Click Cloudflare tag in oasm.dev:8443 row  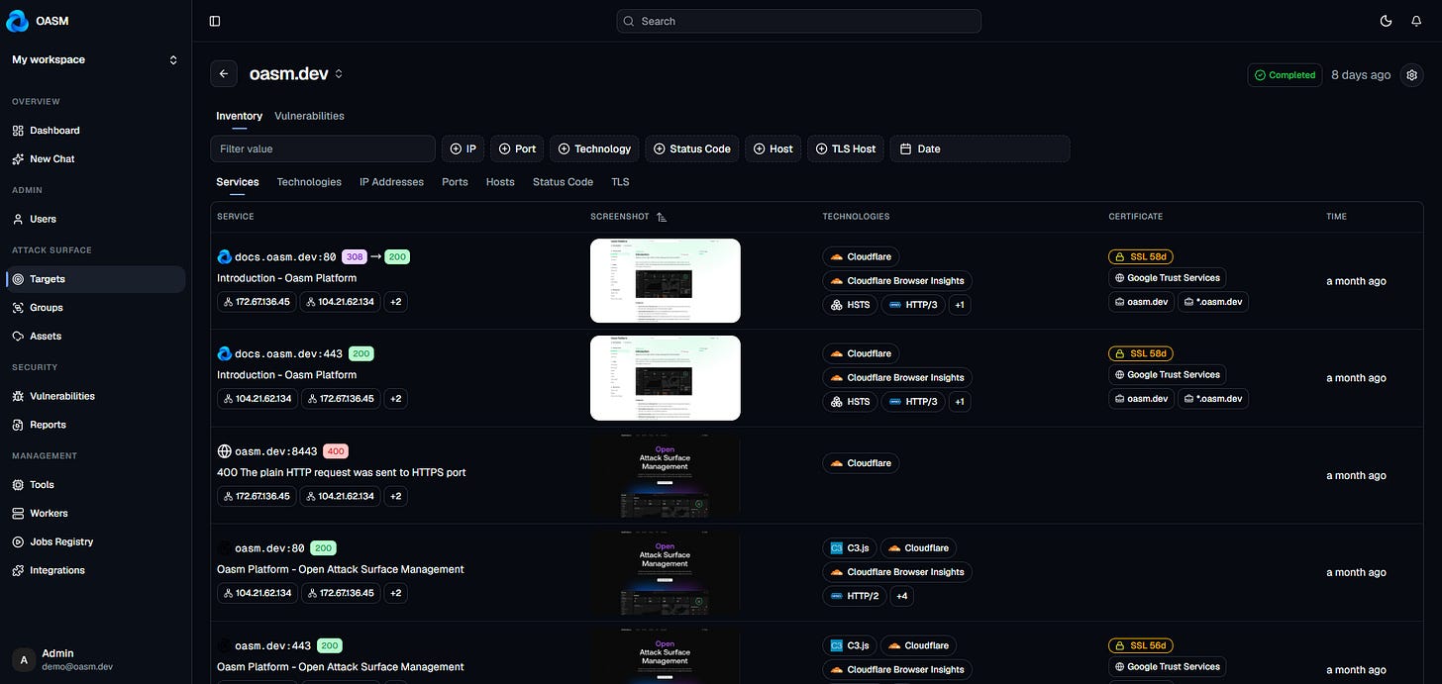[861, 463]
